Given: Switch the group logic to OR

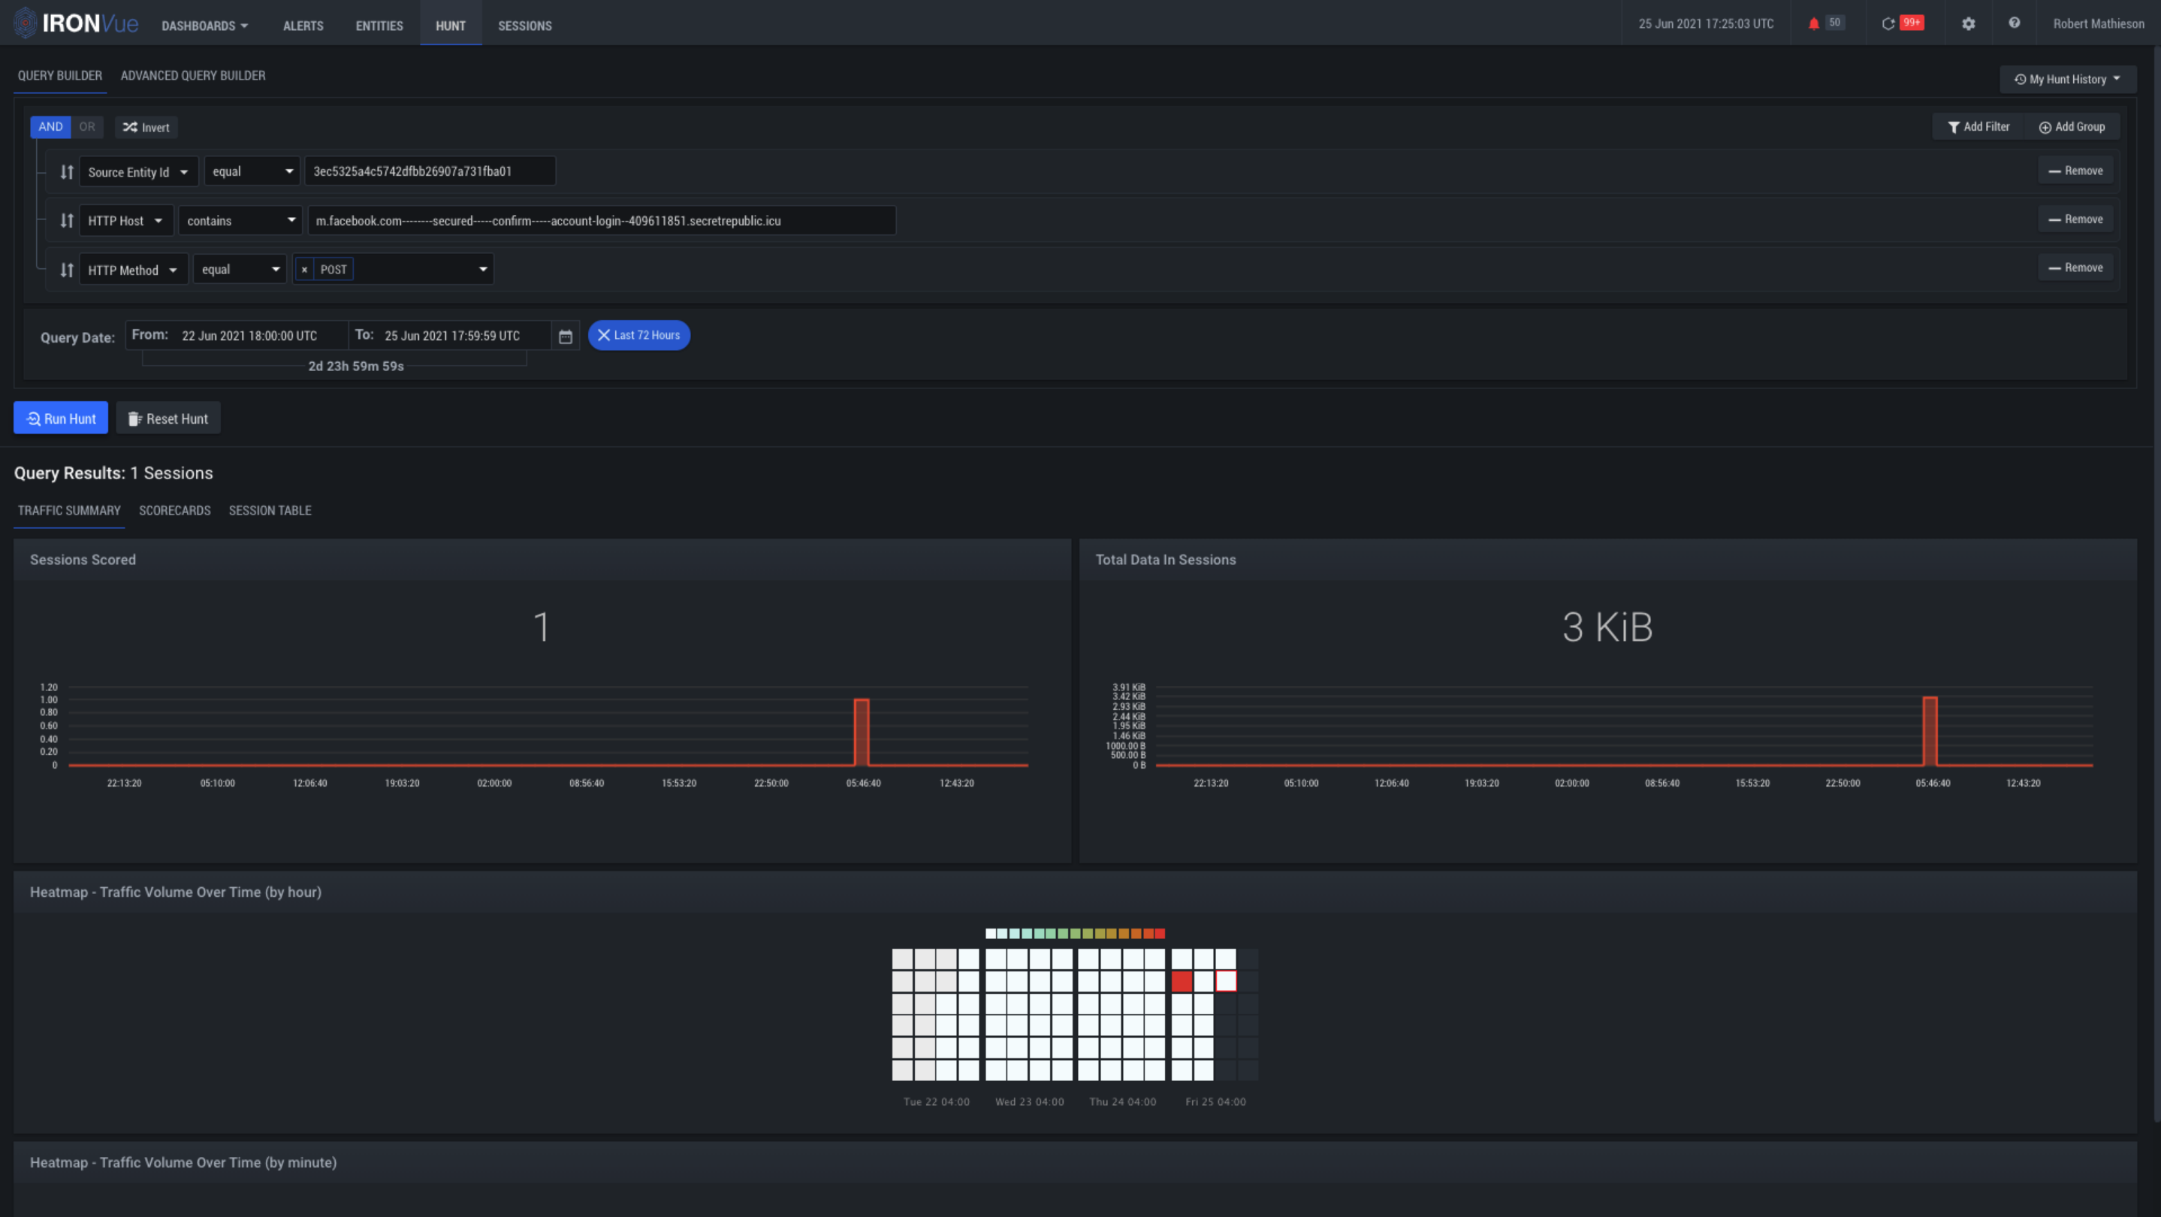Looking at the screenshot, I should pos(87,127).
